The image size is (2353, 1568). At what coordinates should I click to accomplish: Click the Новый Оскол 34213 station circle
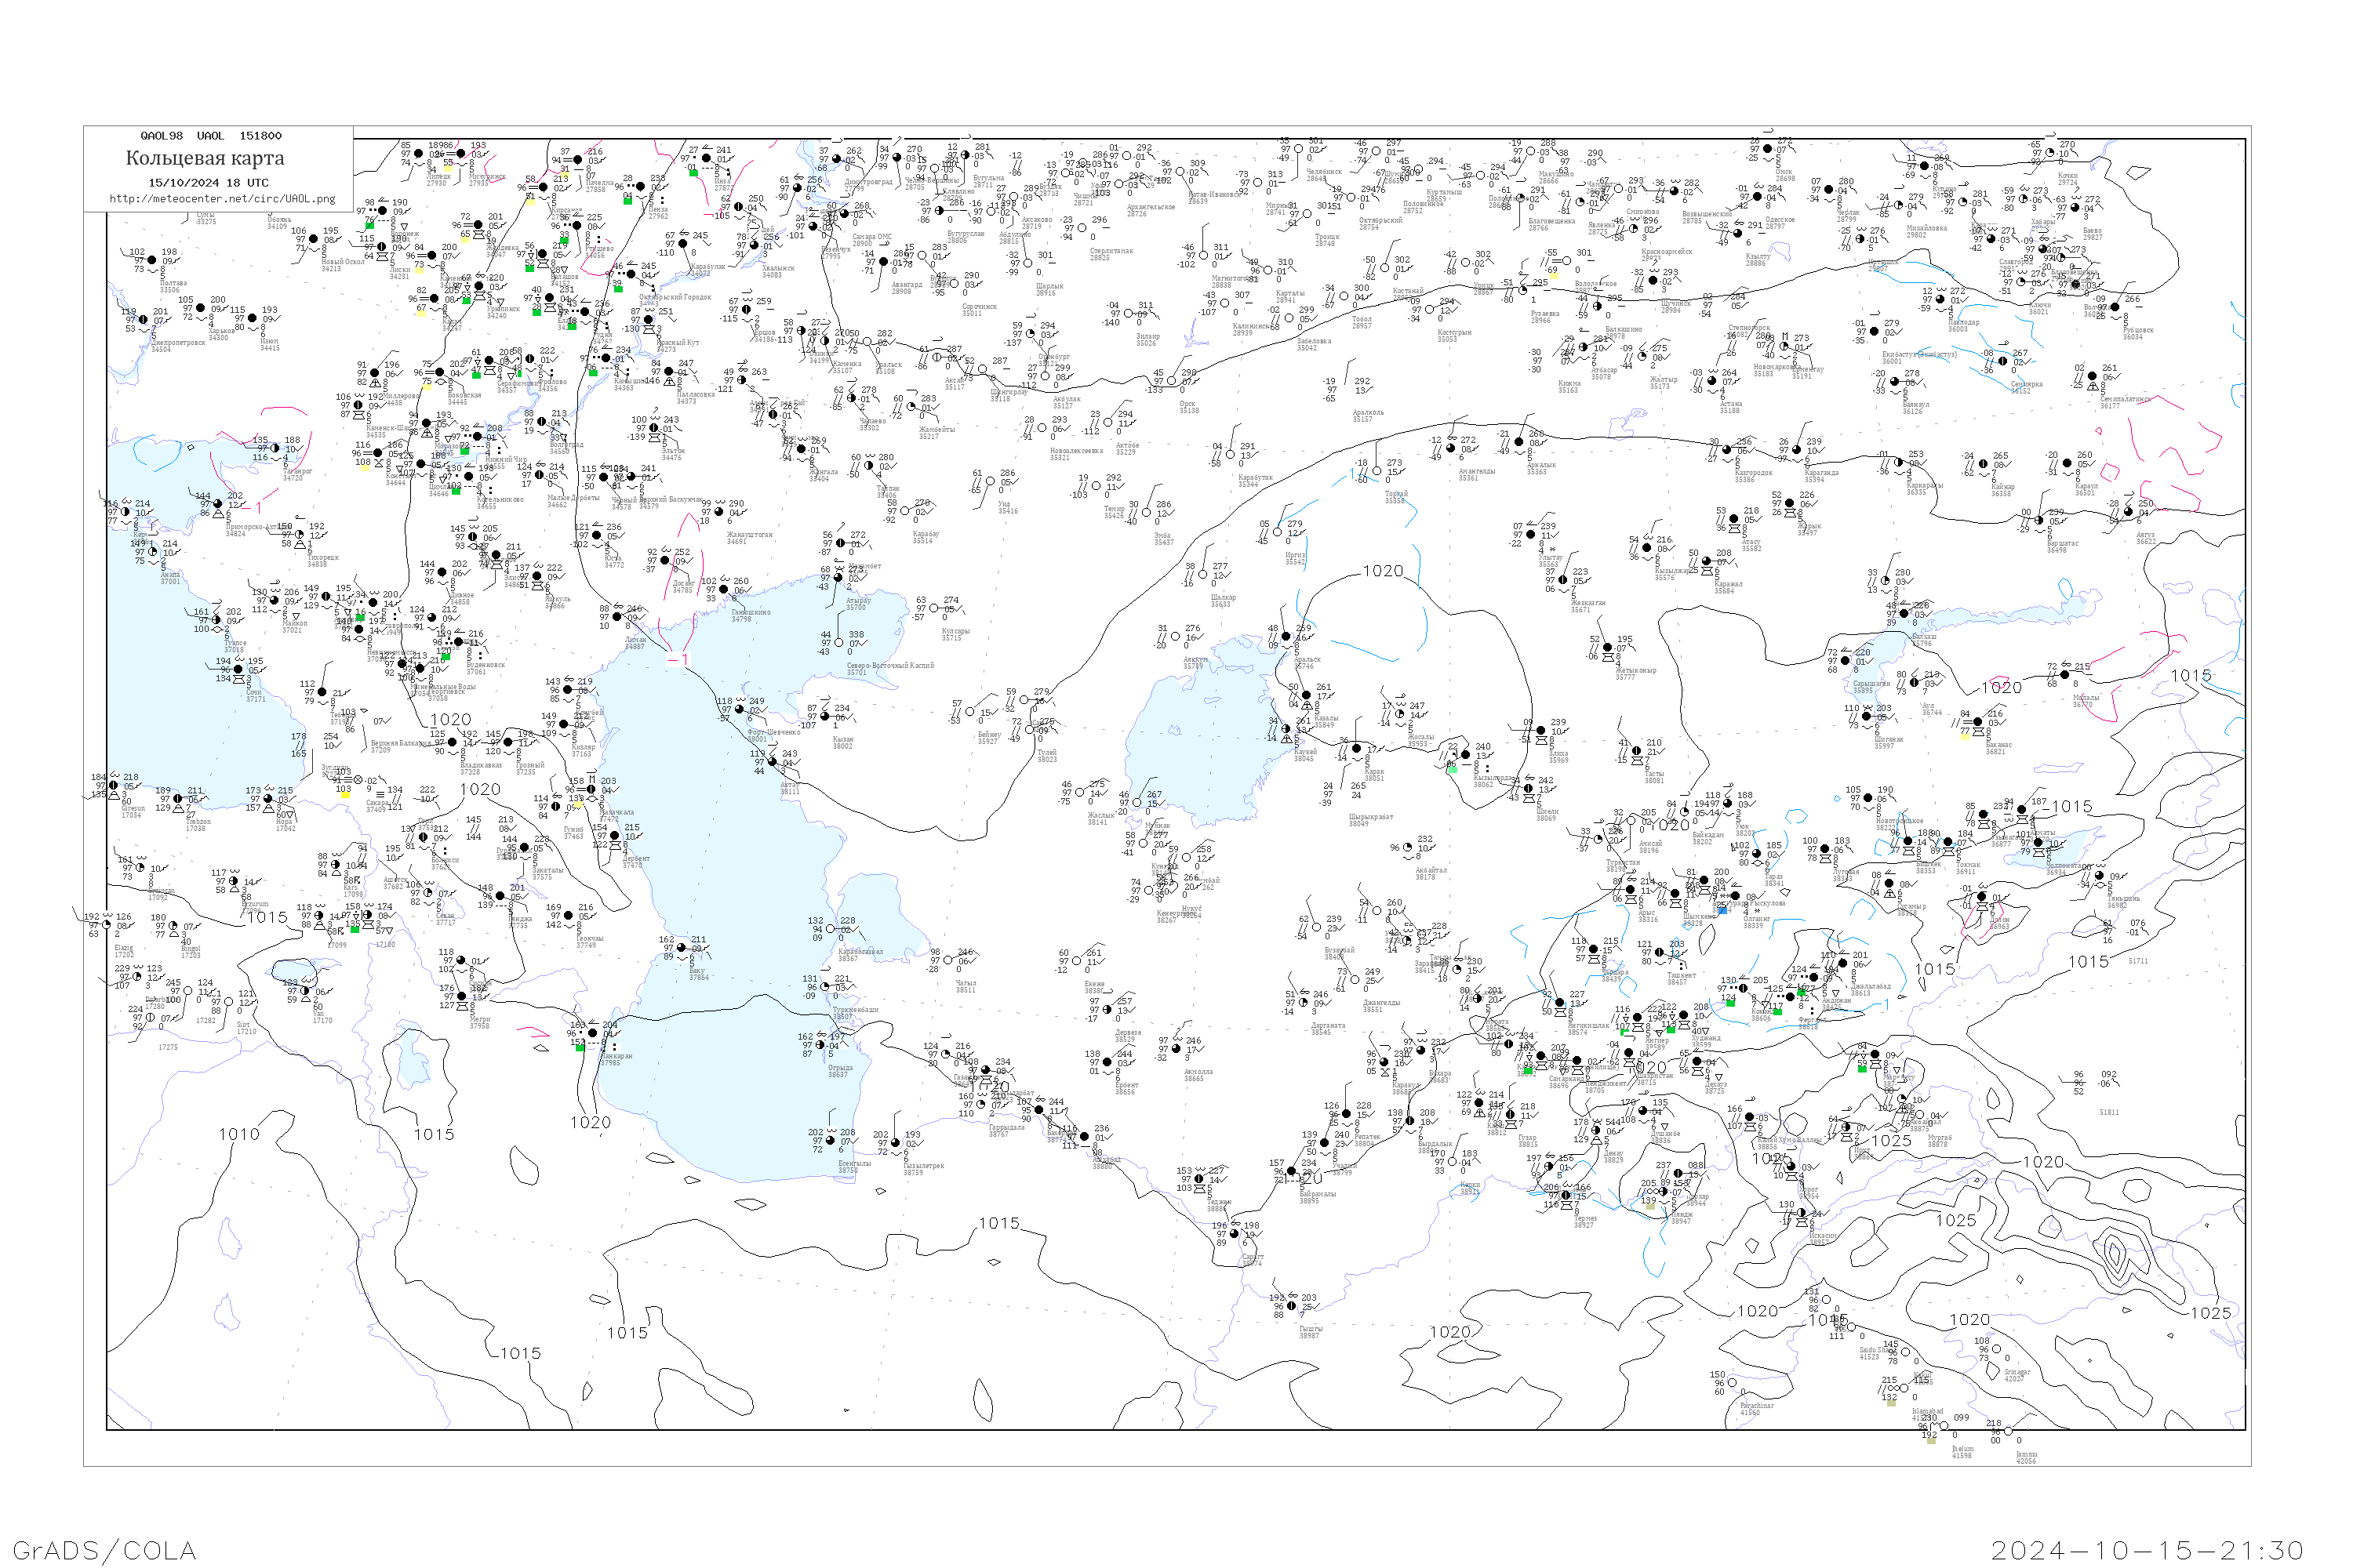tap(313, 240)
